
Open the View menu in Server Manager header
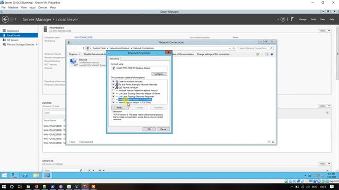(x=323, y=20)
